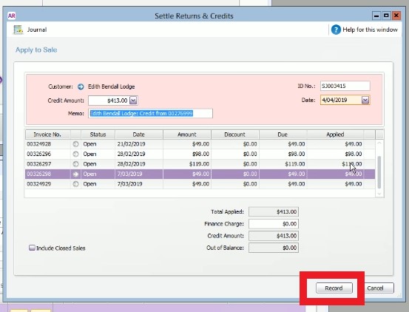The width and height of the screenshot is (409, 312).
Task: Click the Record button
Action: coord(334,288)
